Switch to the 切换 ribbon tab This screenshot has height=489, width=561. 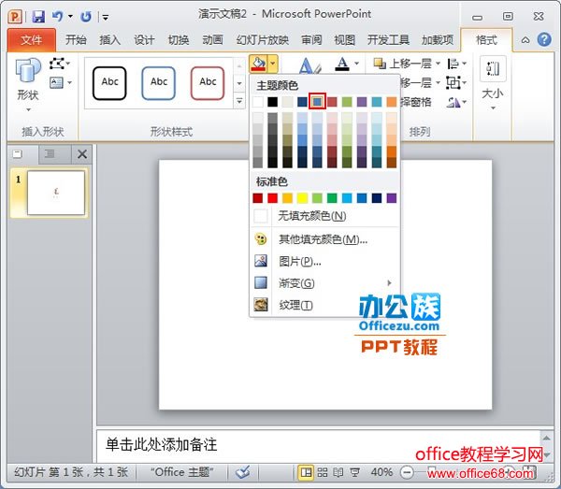[x=179, y=39]
